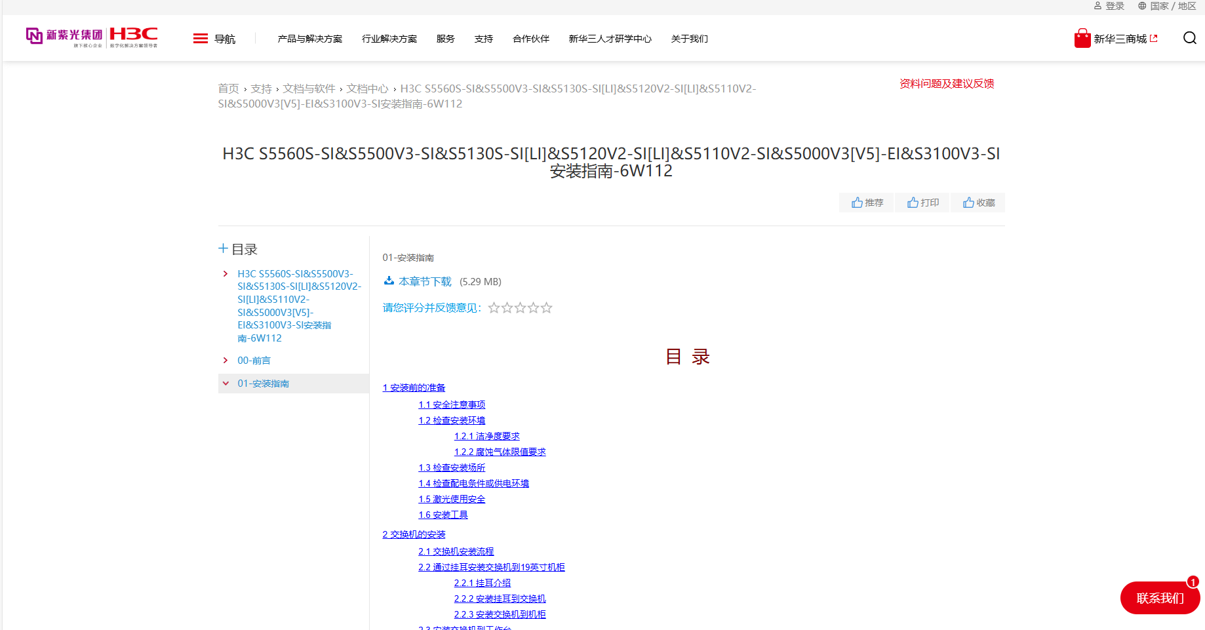Go to 文档中心 in the breadcrumb
The image size is (1205, 630).
(367, 89)
